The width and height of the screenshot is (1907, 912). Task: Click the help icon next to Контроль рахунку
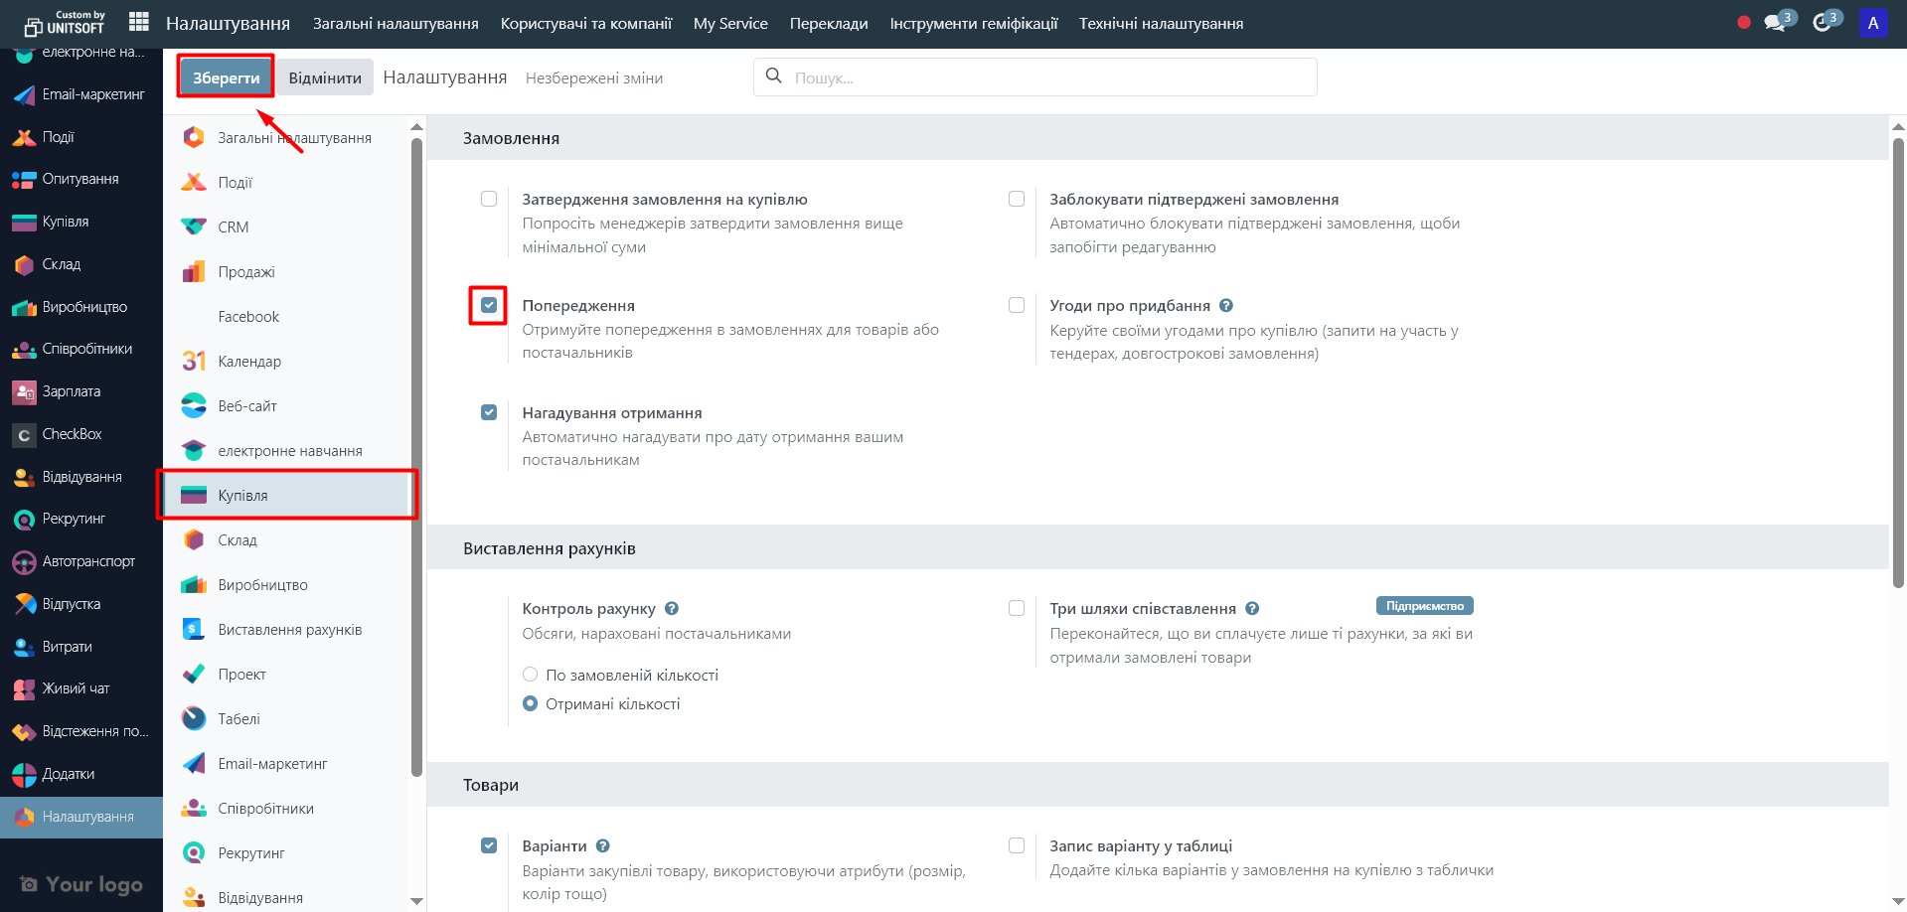coord(672,609)
